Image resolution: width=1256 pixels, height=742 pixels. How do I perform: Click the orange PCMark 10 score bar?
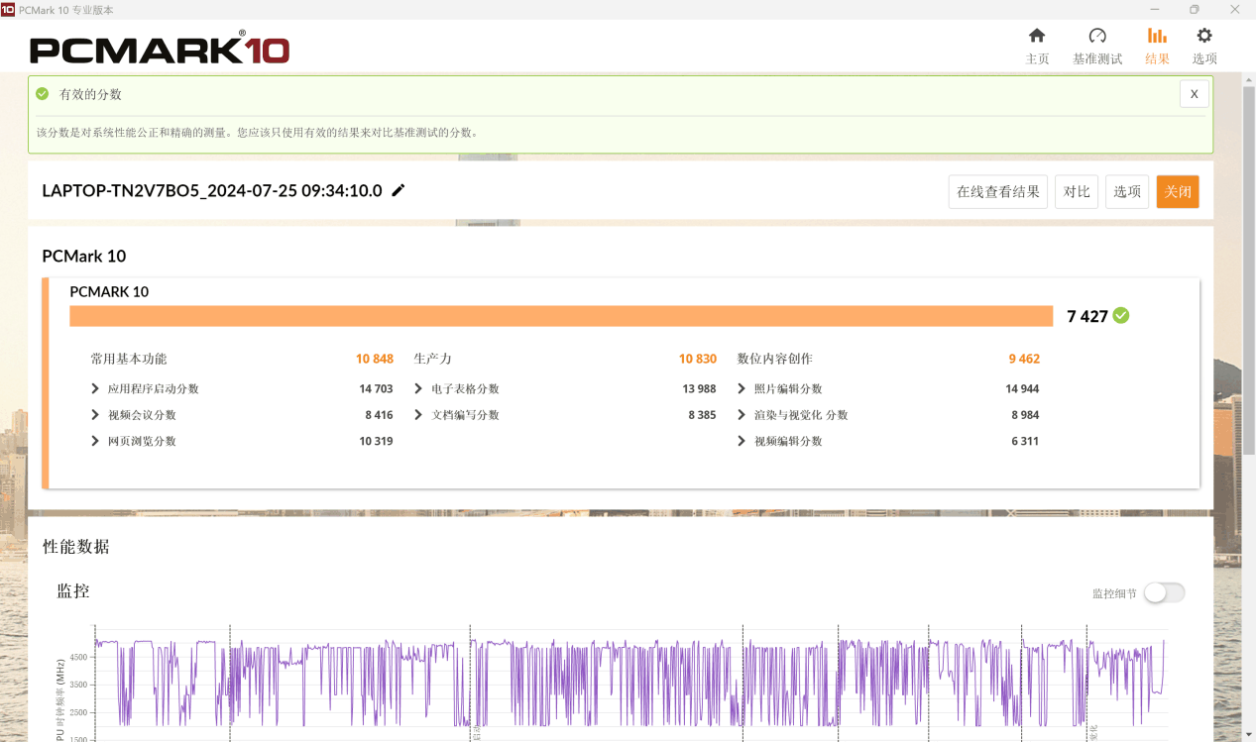pyautogui.click(x=560, y=316)
